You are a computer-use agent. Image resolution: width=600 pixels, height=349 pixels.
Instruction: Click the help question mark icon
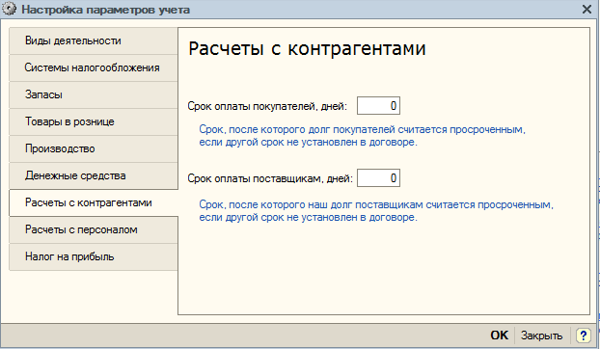[x=584, y=336]
